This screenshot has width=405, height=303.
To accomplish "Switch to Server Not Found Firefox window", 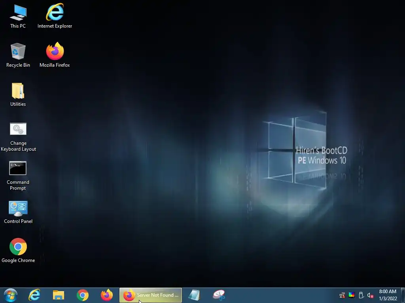I will pyautogui.click(x=151, y=295).
